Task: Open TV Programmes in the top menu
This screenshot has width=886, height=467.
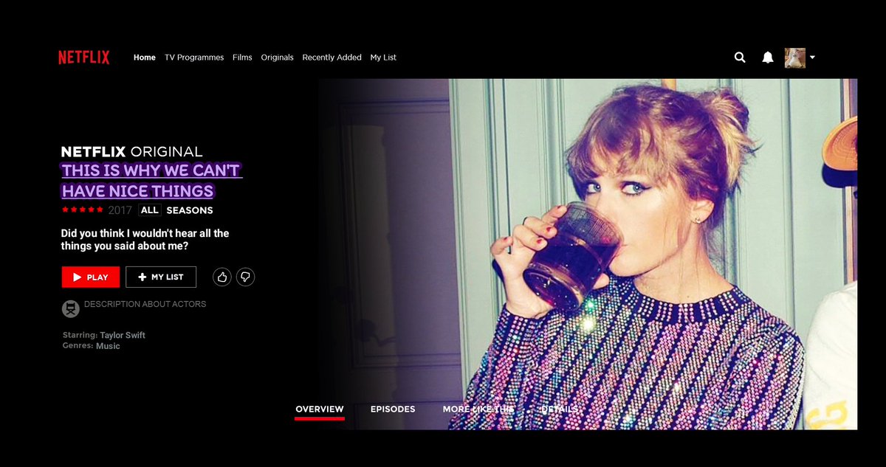Action: coord(194,58)
